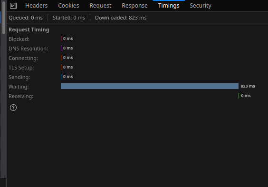Image resolution: width=268 pixels, height=187 pixels.
Task: Switch to the Headers tab
Action: pos(37,6)
